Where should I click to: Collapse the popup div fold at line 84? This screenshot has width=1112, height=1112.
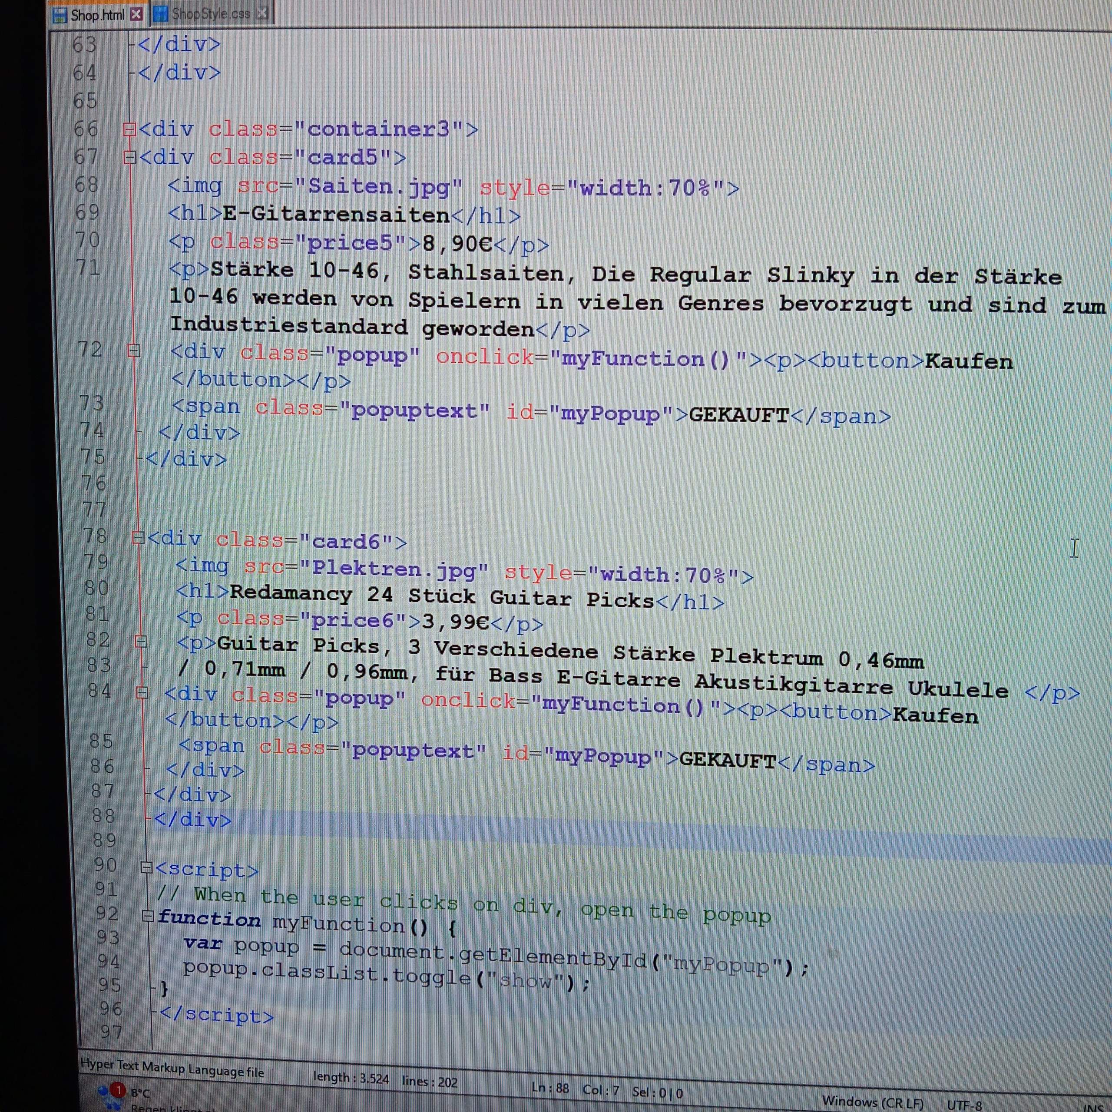[142, 692]
